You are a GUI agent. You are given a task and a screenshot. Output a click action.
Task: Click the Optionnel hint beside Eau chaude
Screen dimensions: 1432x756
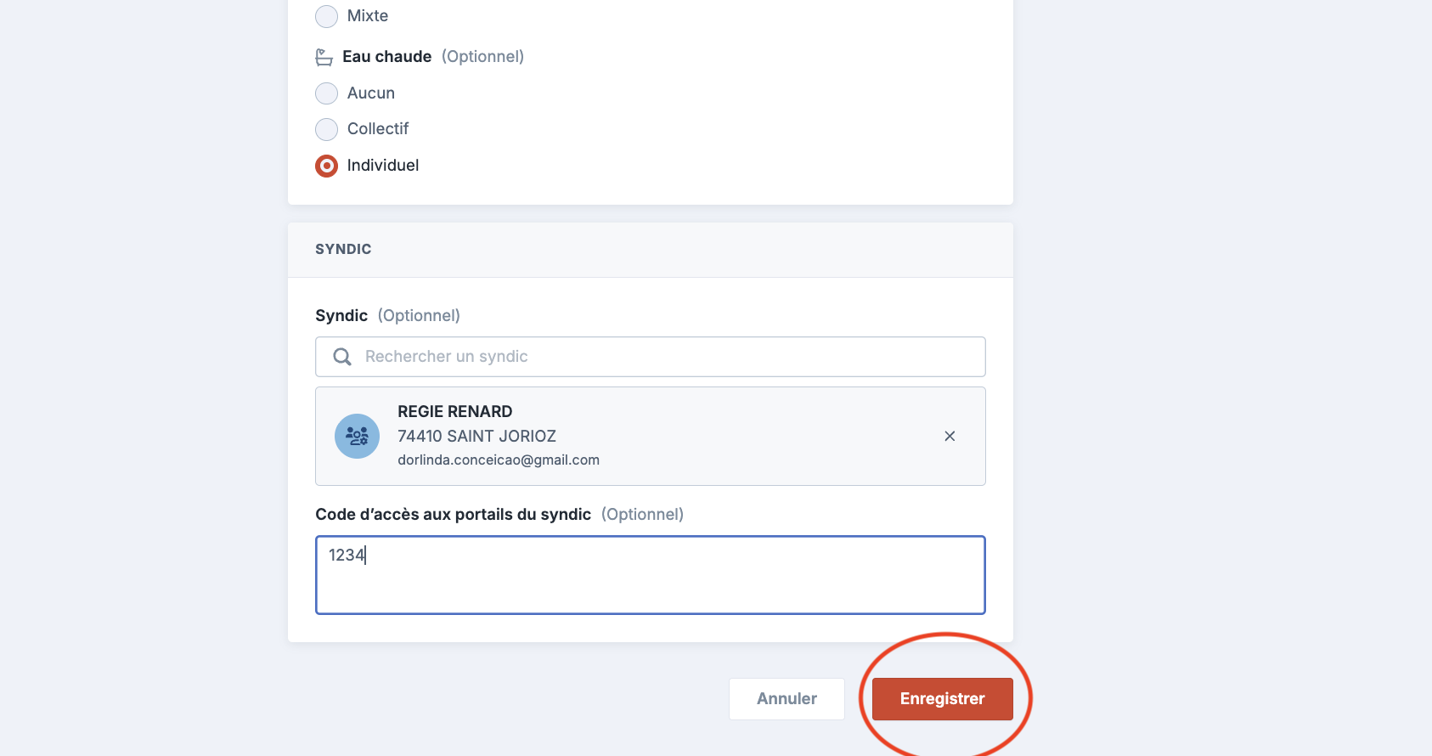[482, 57]
